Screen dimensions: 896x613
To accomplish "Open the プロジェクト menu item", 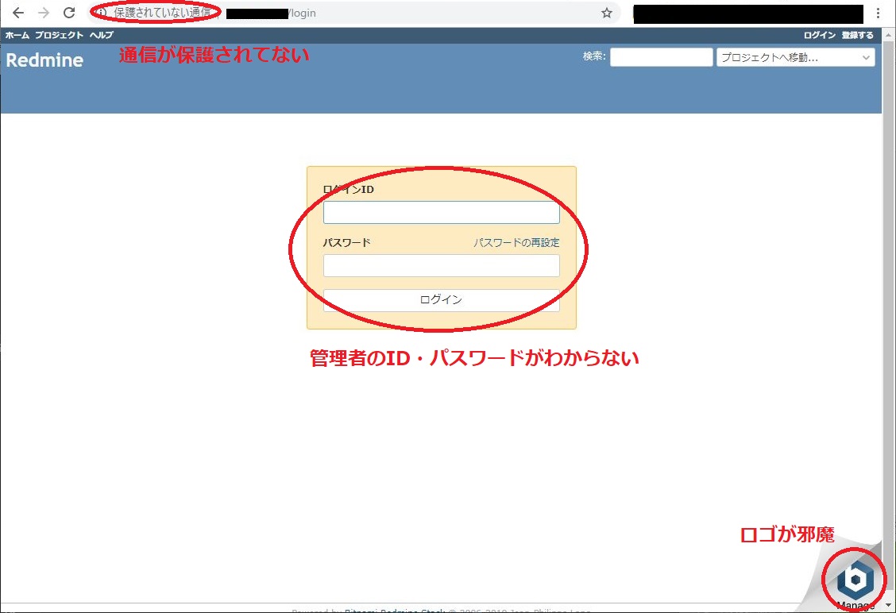I will [59, 35].
